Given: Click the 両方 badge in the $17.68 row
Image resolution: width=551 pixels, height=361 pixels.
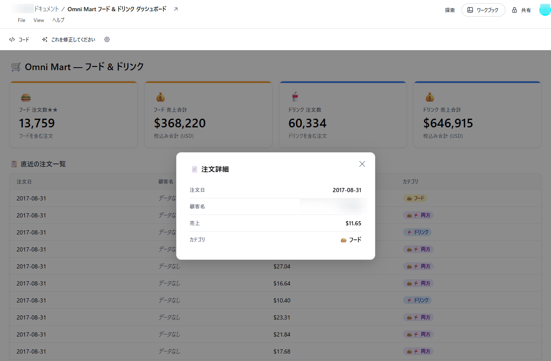Looking at the screenshot, I should 418,351.
